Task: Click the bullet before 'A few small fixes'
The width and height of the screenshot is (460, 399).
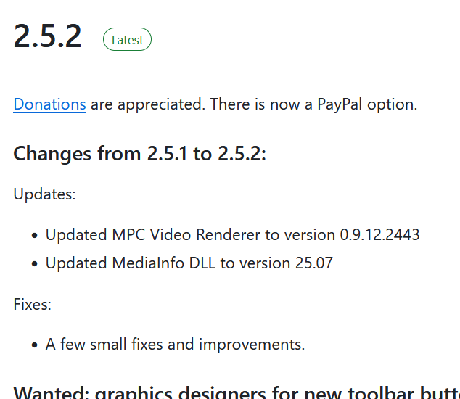Action: pyautogui.click(x=34, y=345)
